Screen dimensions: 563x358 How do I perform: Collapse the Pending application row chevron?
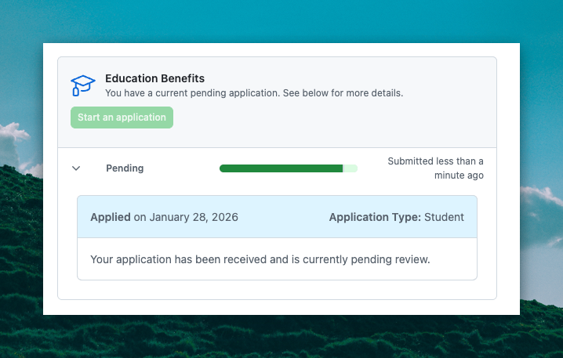point(76,168)
